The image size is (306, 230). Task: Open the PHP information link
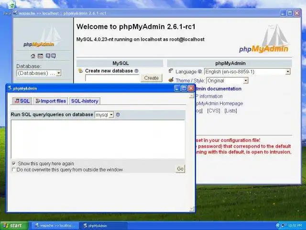coord(209,96)
